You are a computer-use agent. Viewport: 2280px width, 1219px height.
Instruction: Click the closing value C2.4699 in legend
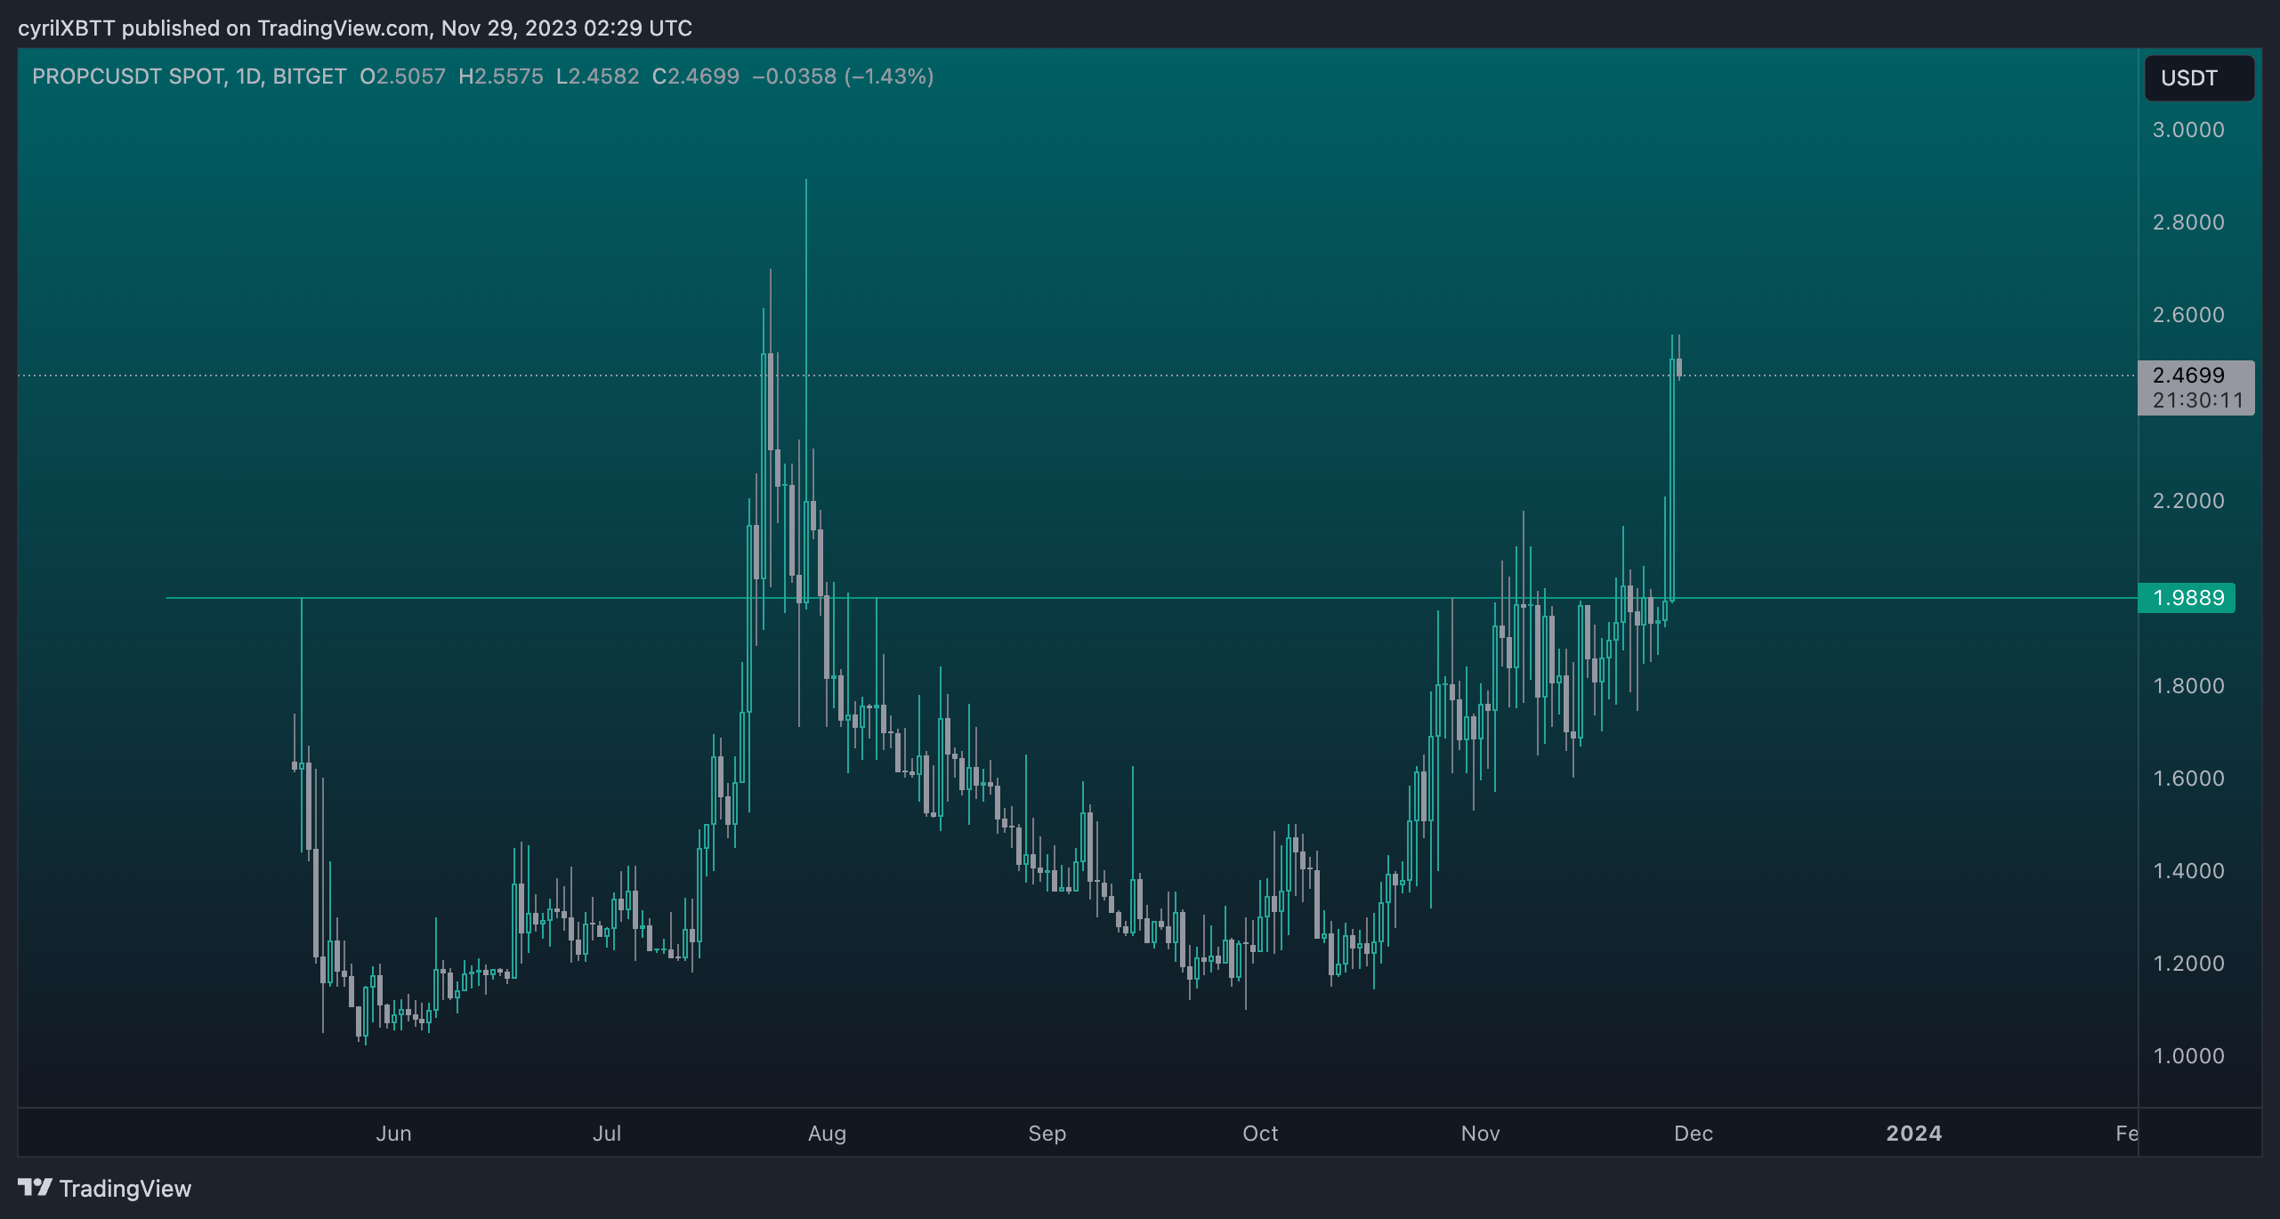point(695,77)
